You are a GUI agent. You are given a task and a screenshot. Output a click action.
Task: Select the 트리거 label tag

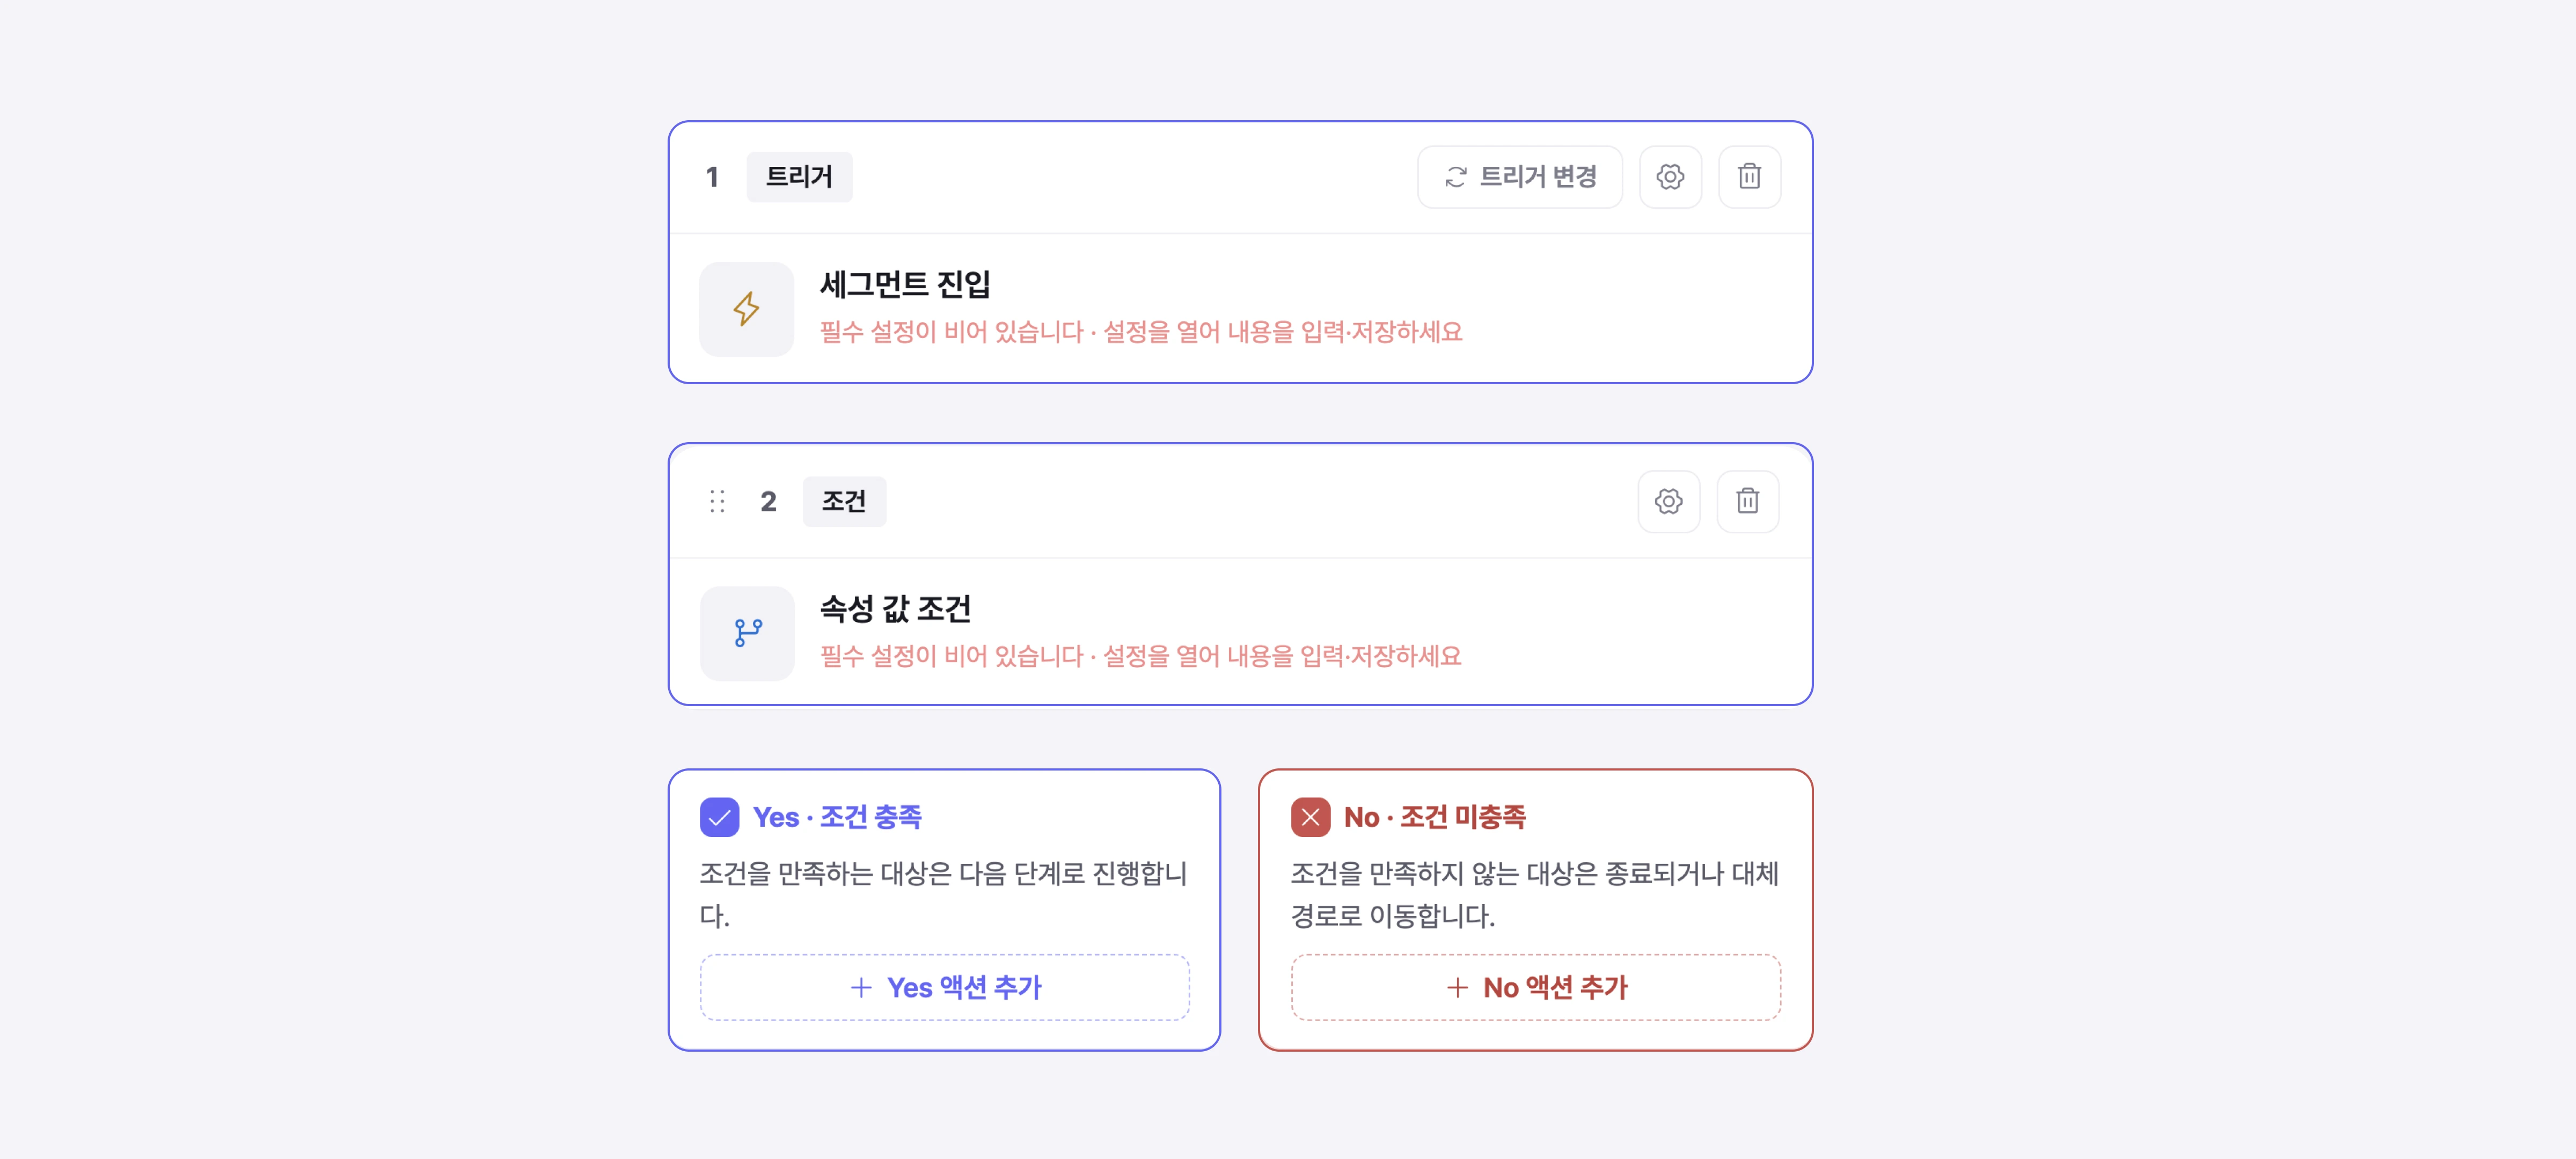799,177
